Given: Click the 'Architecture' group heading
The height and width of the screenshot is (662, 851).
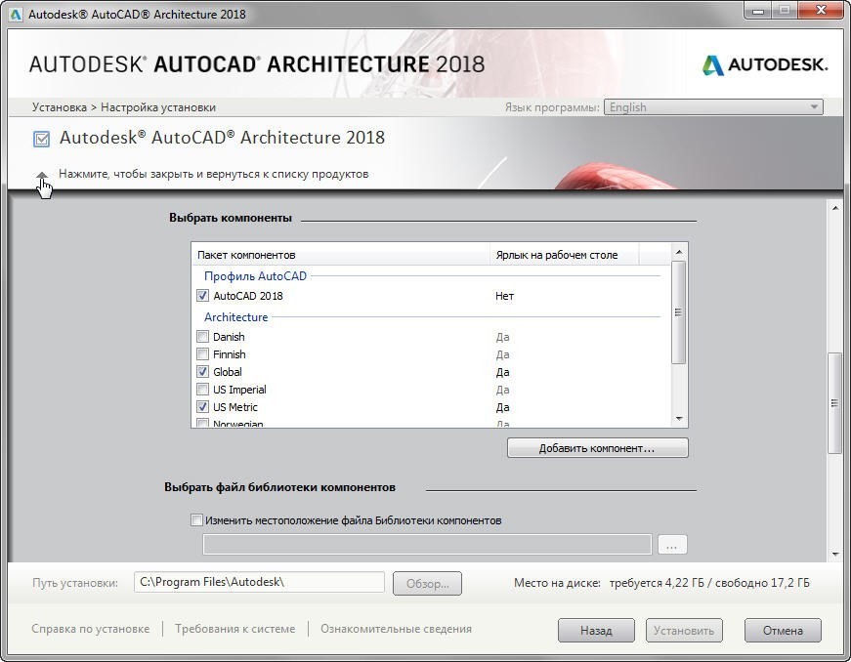Looking at the screenshot, I should pyautogui.click(x=236, y=317).
